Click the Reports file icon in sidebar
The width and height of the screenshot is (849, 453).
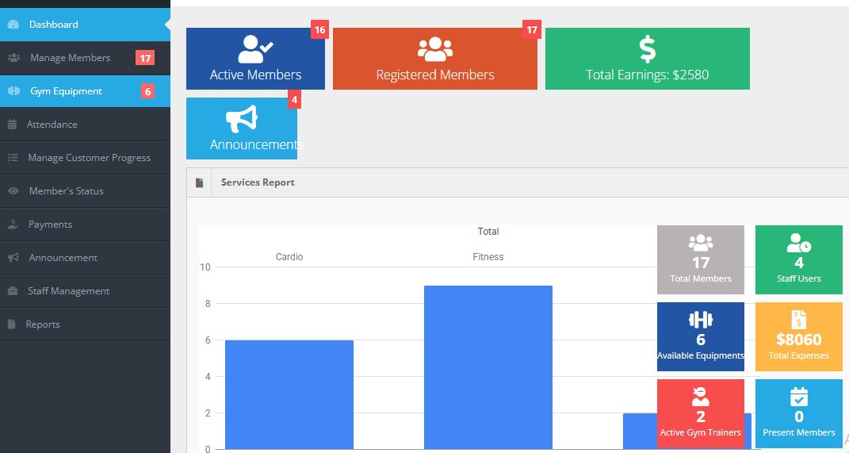pyautogui.click(x=11, y=324)
